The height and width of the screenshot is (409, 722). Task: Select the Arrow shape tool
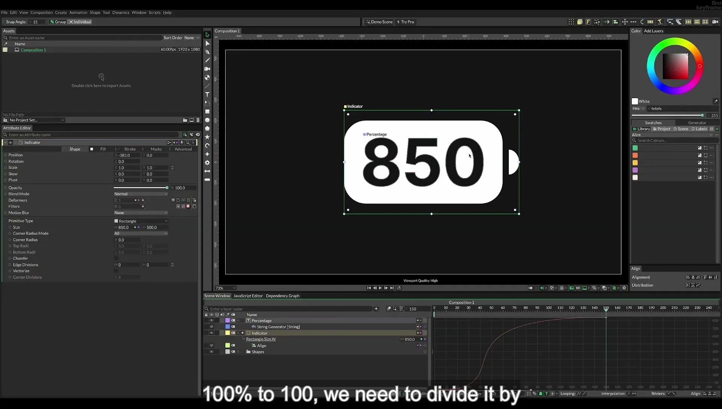coord(207,171)
